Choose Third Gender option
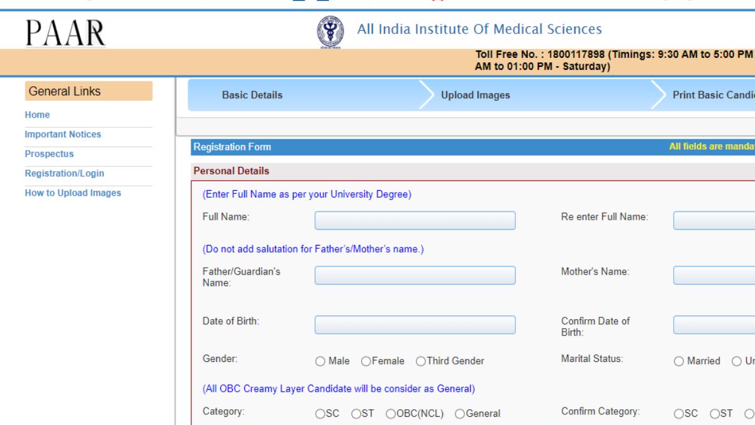The width and height of the screenshot is (755, 425). pyautogui.click(x=420, y=361)
